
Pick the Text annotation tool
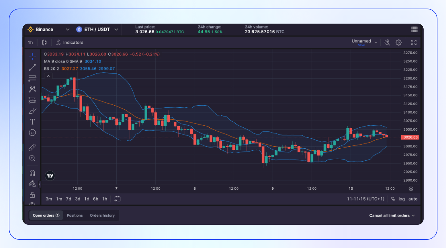coord(32,122)
